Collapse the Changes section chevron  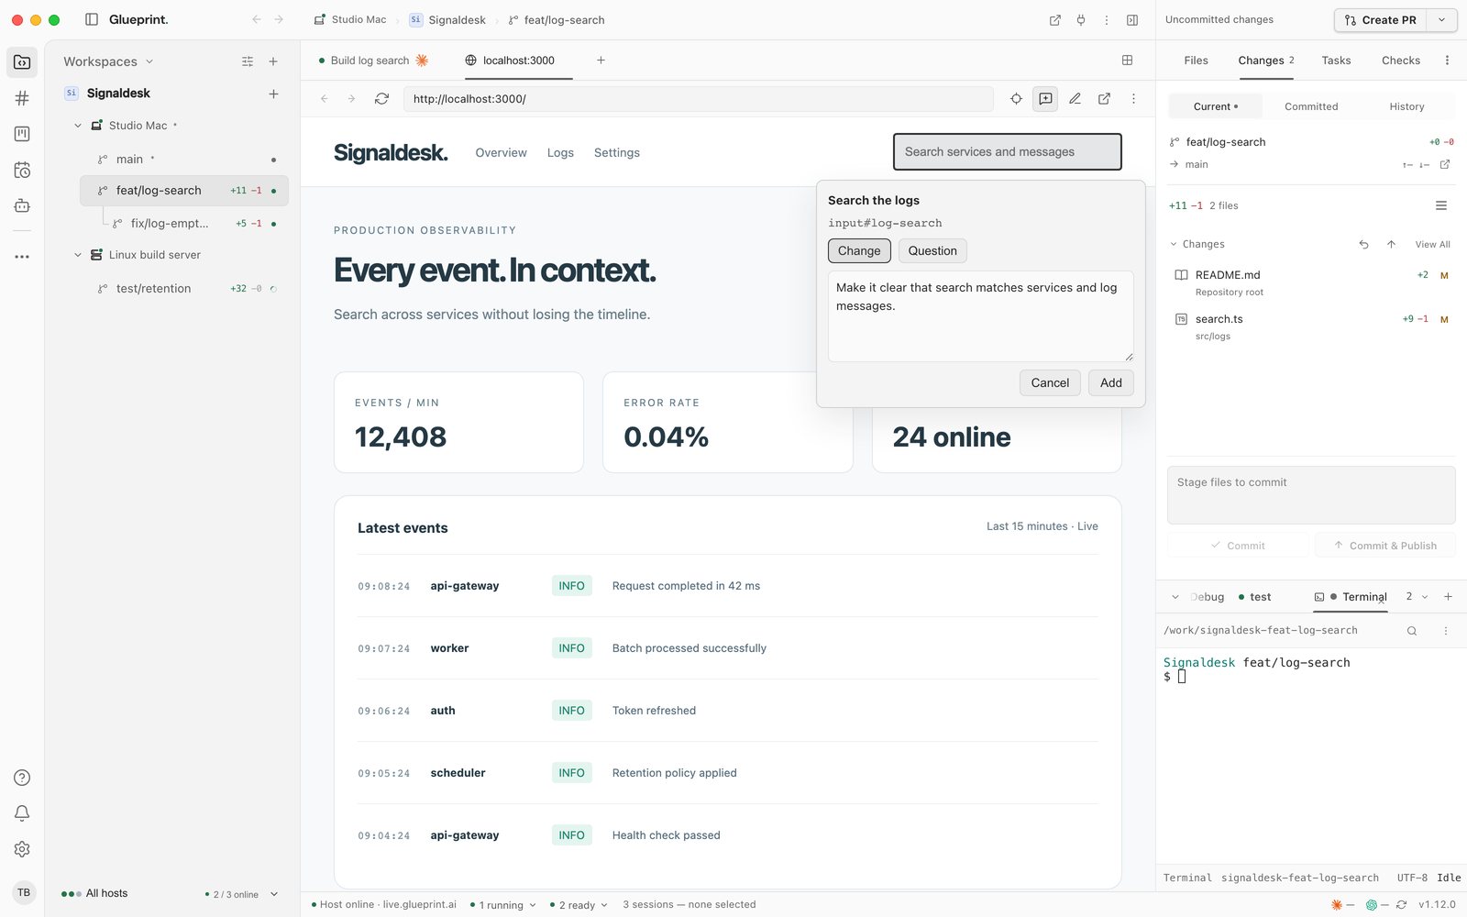tap(1174, 244)
